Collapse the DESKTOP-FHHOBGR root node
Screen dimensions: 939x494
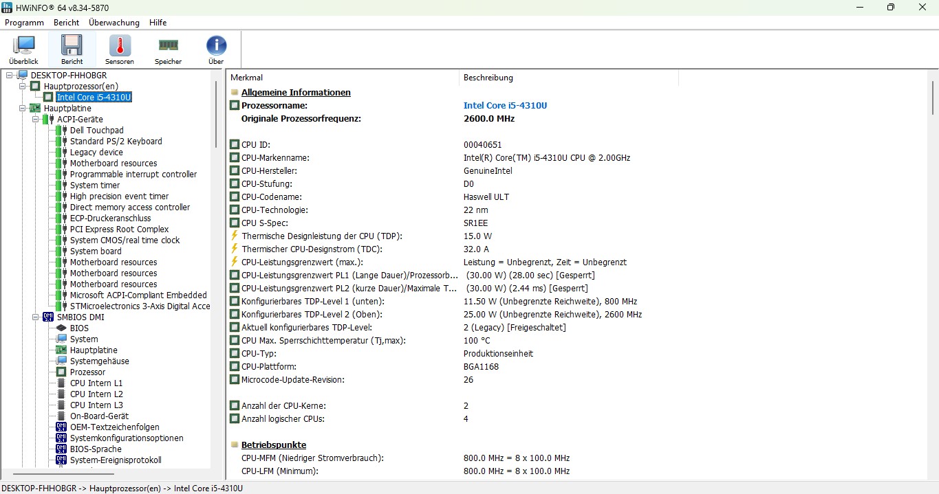tap(9, 76)
